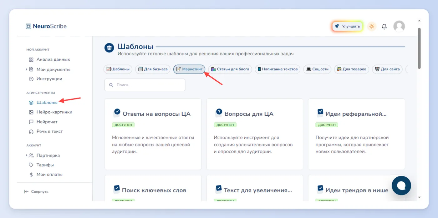Open Речь в текст headphones item
Screen dimensions: 438x218
(46, 131)
